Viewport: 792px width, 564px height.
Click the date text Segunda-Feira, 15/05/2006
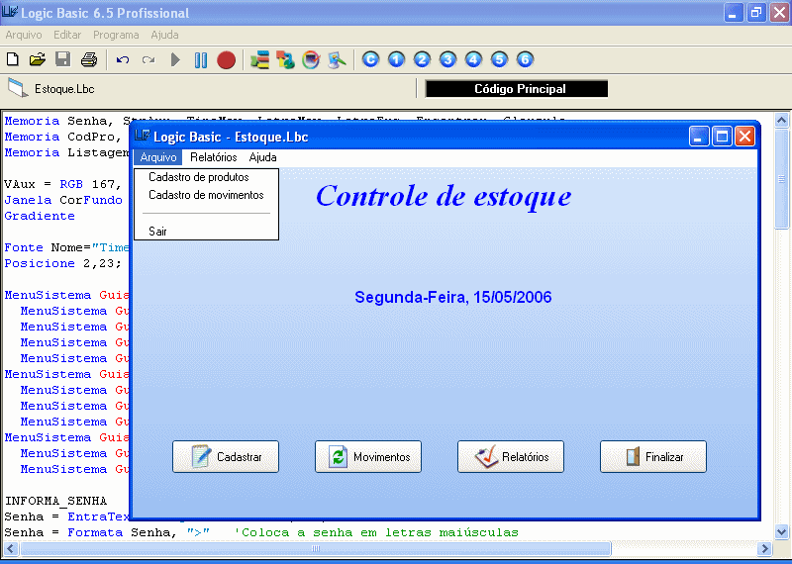click(452, 297)
